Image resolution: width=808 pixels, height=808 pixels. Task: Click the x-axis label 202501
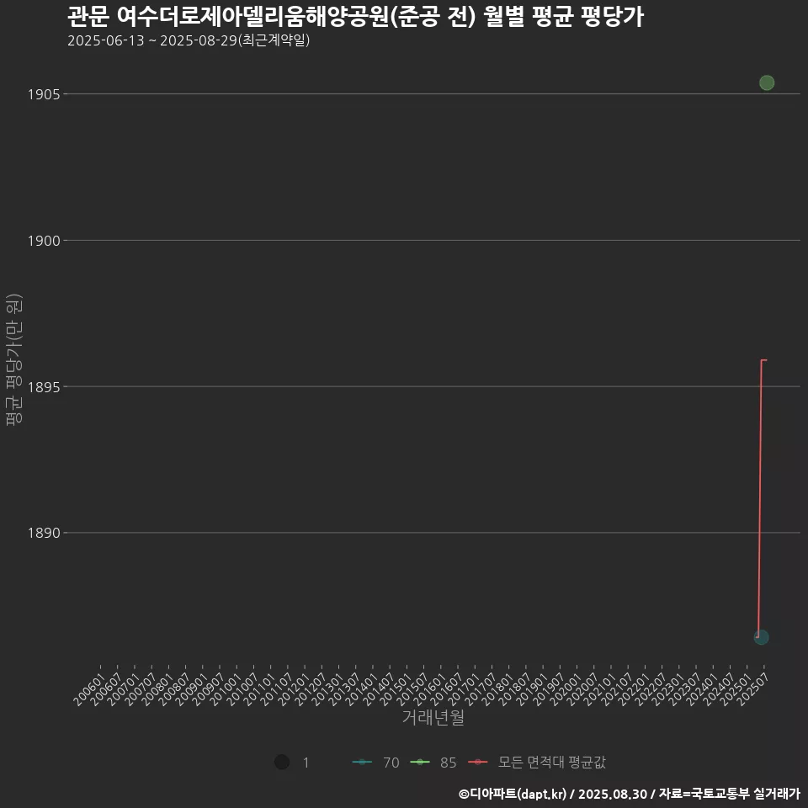pos(736,689)
